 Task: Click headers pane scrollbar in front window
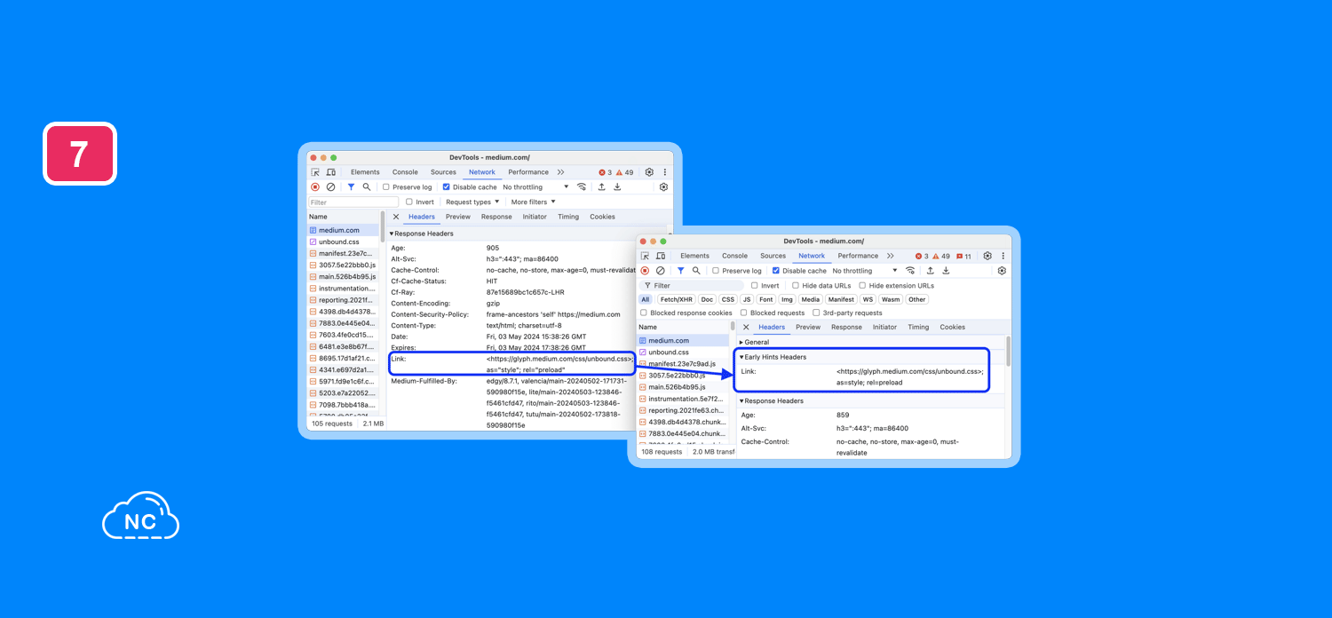click(x=1008, y=353)
